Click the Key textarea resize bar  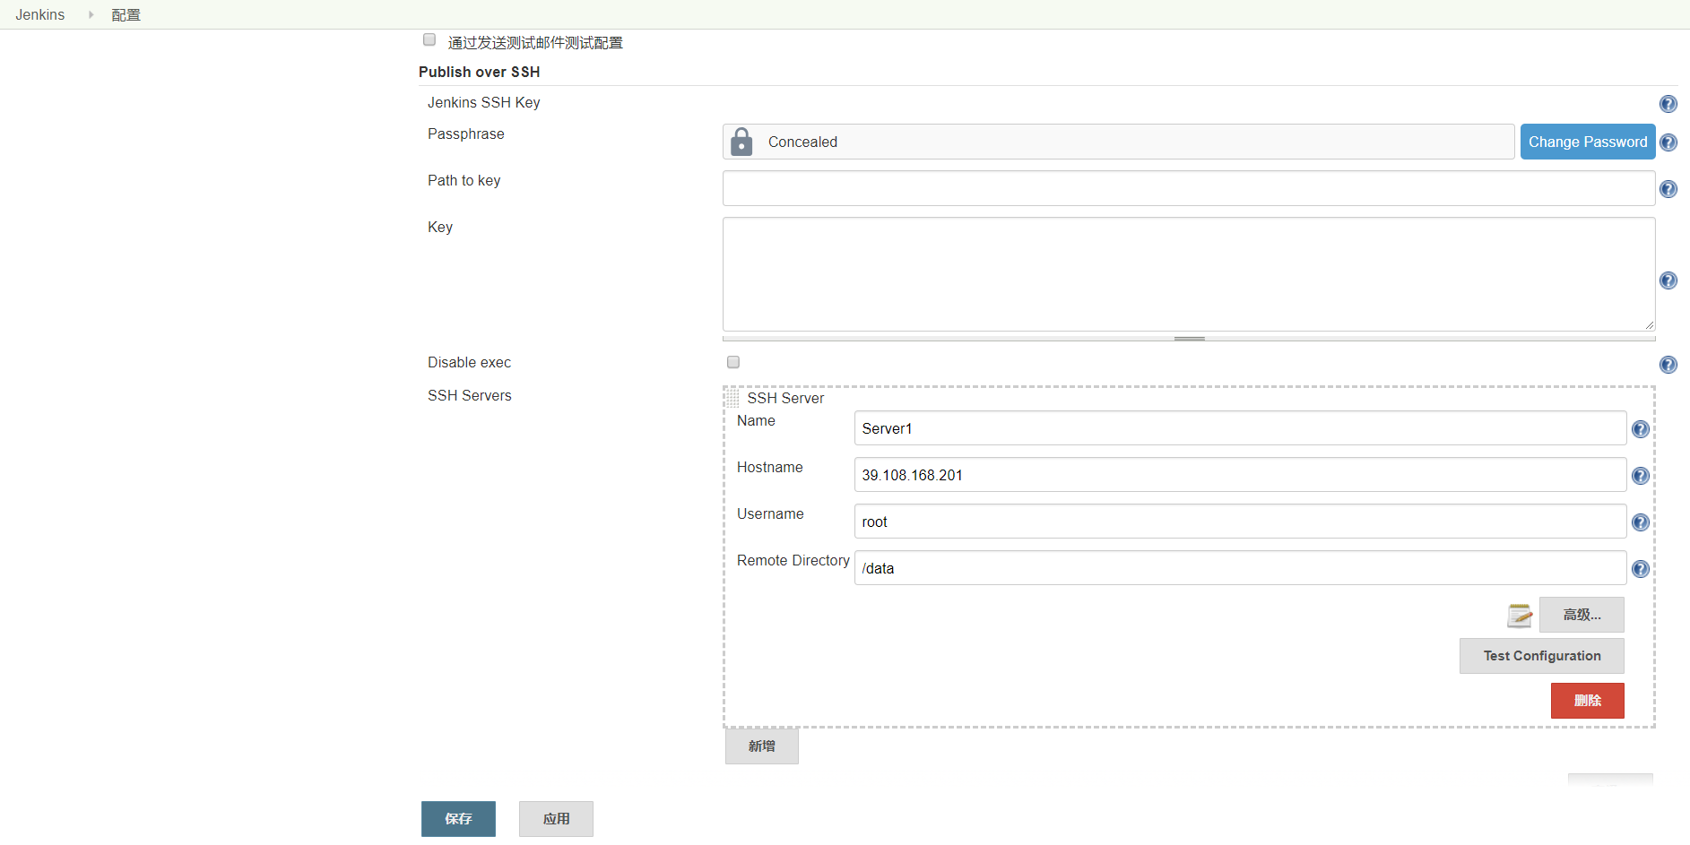click(1189, 339)
